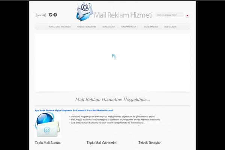Click the Teknik Detaylar heading
Screen dimensions: 225x150
pyautogui.click(x=150, y=142)
